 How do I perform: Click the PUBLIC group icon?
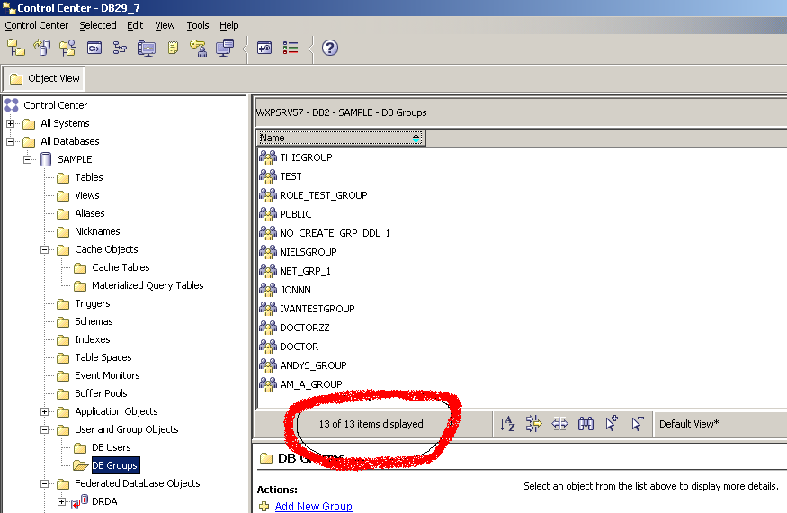pyautogui.click(x=268, y=214)
